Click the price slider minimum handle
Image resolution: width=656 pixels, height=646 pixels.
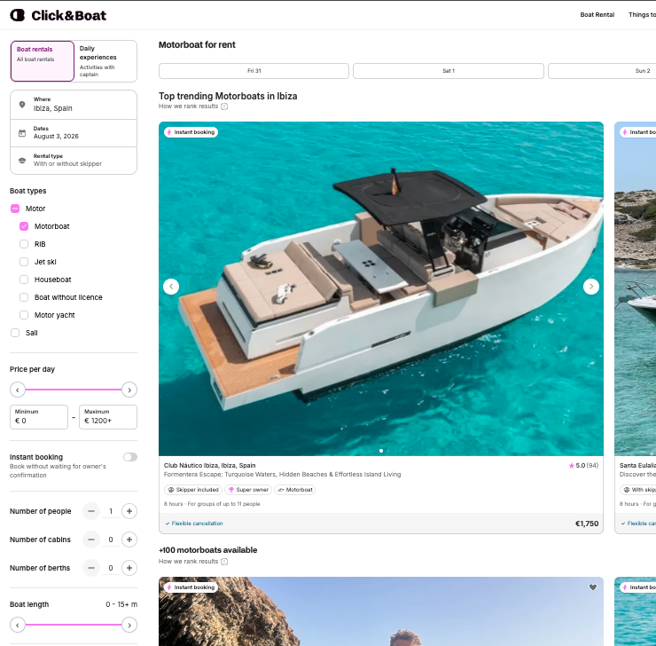(x=18, y=390)
